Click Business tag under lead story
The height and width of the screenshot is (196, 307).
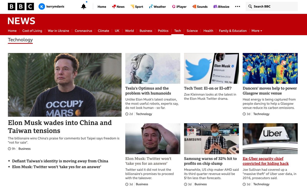point(25,149)
